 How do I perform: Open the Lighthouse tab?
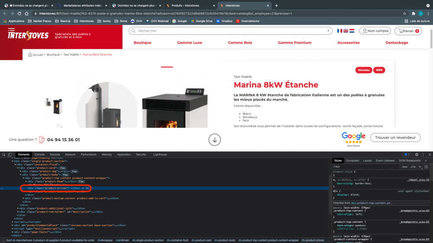(160, 155)
